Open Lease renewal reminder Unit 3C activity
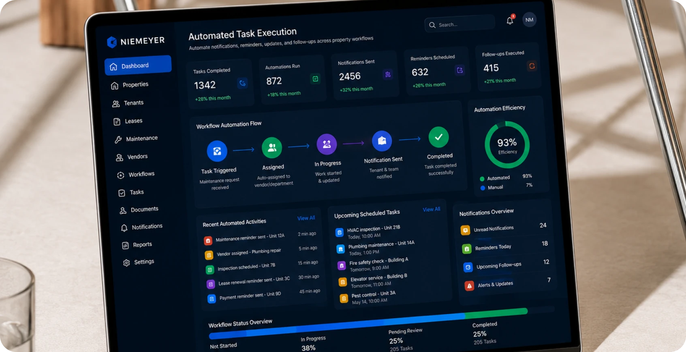This screenshot has width=686, height=352. point(263,281)
